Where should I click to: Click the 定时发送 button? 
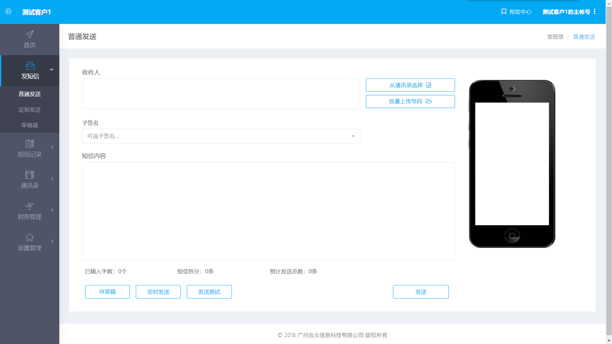(158, 292)
